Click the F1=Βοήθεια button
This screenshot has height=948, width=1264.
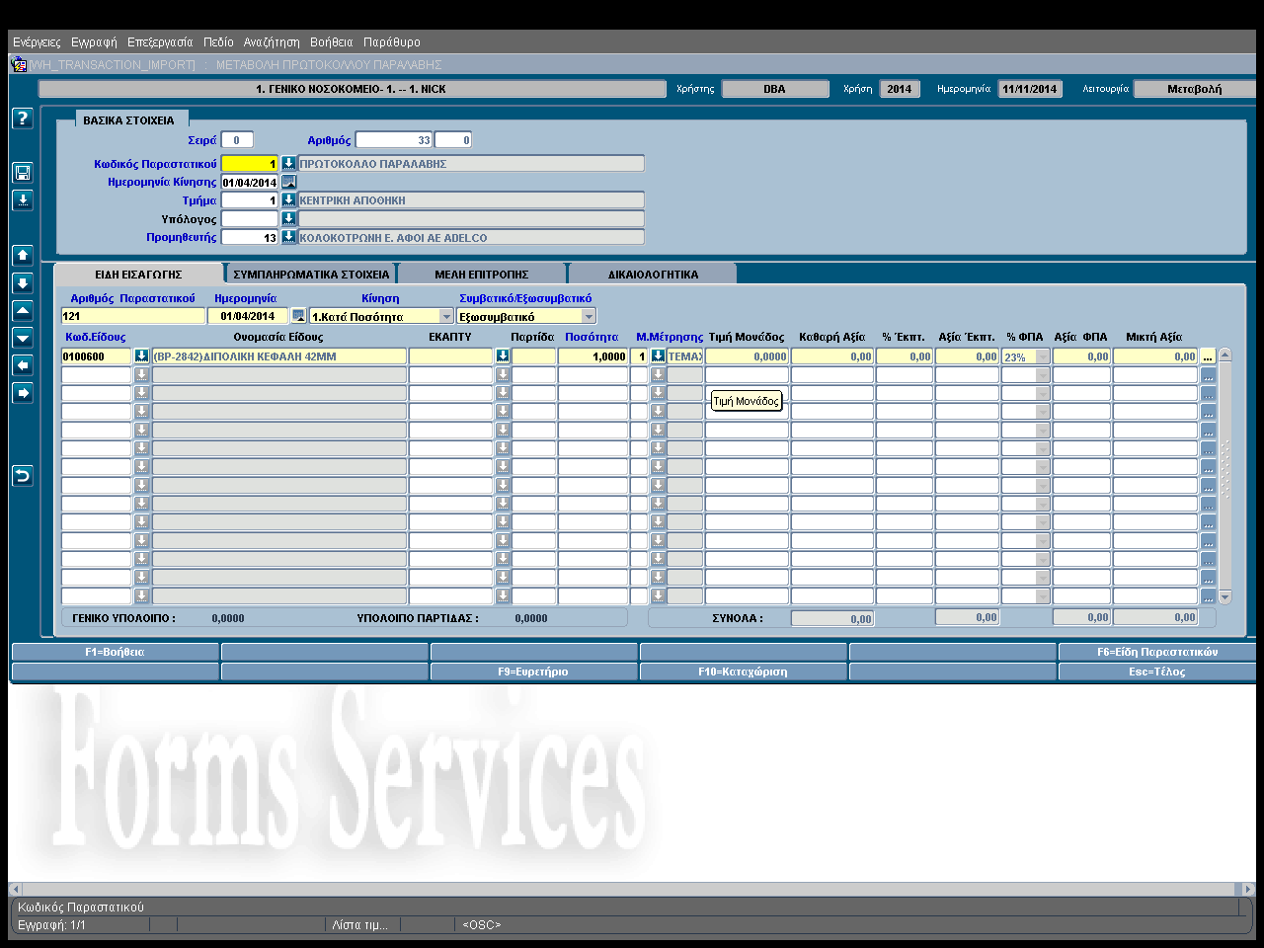click(x=115, y=652)
